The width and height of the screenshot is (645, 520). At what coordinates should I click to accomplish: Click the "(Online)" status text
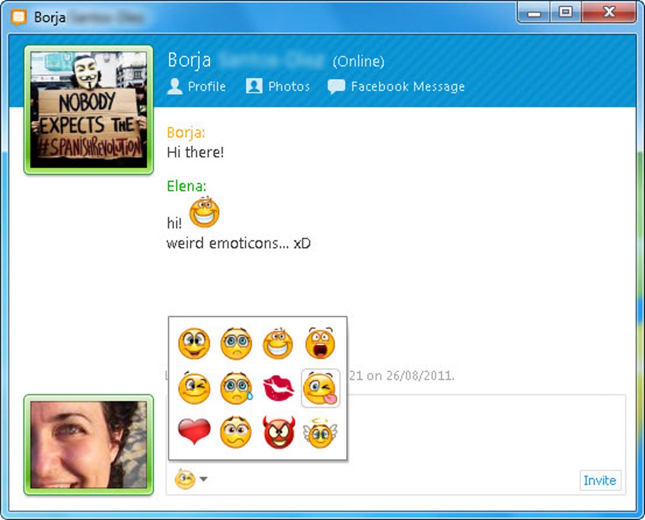[x=359, y=62]
